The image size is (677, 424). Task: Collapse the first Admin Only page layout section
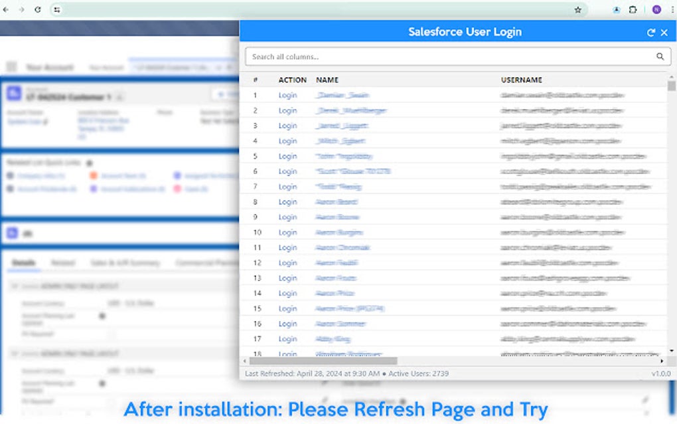click(x=15, y=286)
